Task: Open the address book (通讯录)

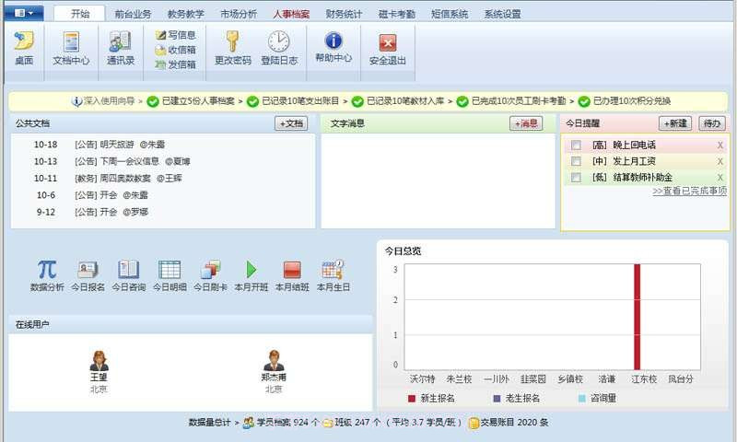Action: point(120,43)
